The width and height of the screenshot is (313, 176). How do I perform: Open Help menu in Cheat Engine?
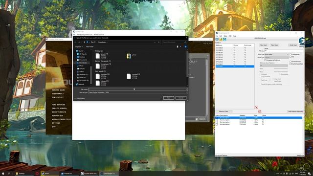coord(235,36)
